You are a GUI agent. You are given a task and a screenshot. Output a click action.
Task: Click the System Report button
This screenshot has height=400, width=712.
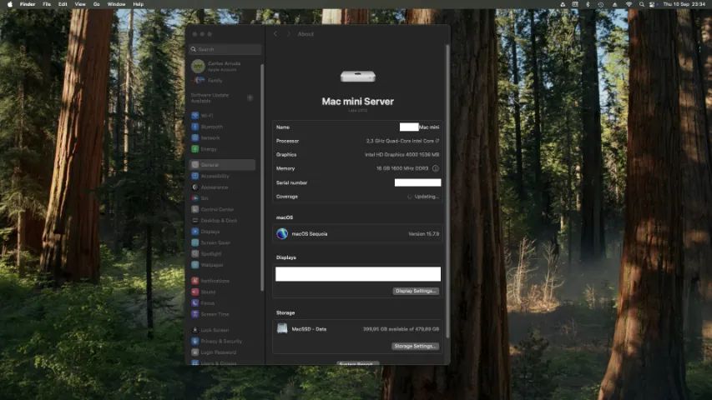358,363
